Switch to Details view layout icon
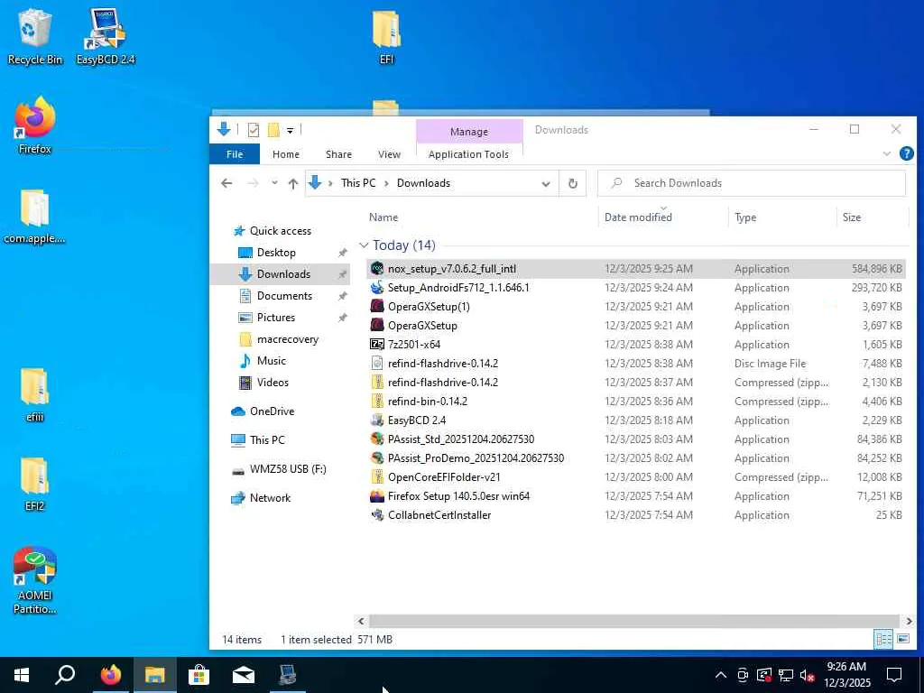Screen dimensions: 924x693 [x=883, y=639]
